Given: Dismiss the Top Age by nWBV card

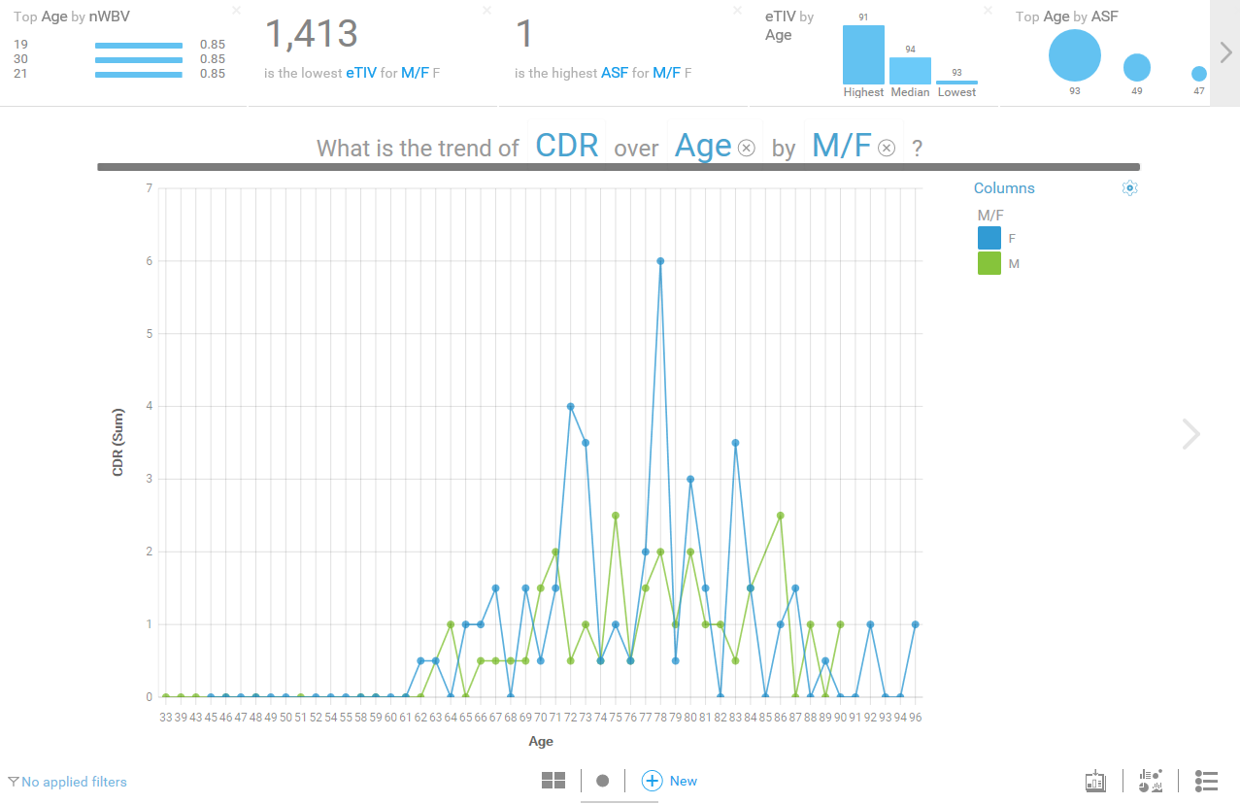Looking at the screenshot, I should 236,10.
